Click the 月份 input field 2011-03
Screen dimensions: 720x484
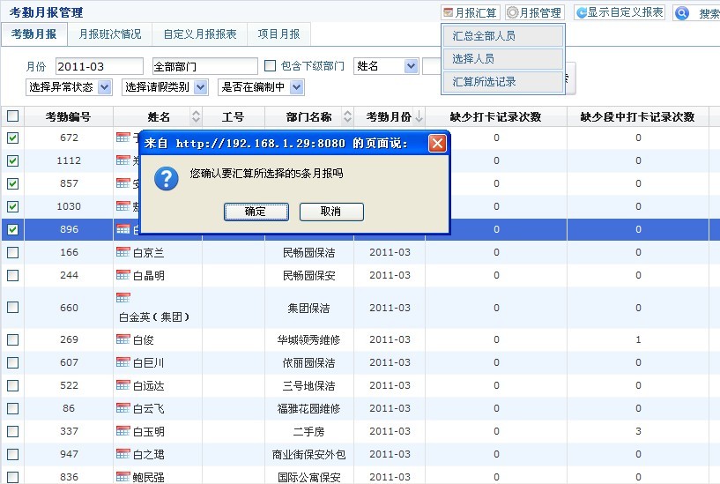100,67
